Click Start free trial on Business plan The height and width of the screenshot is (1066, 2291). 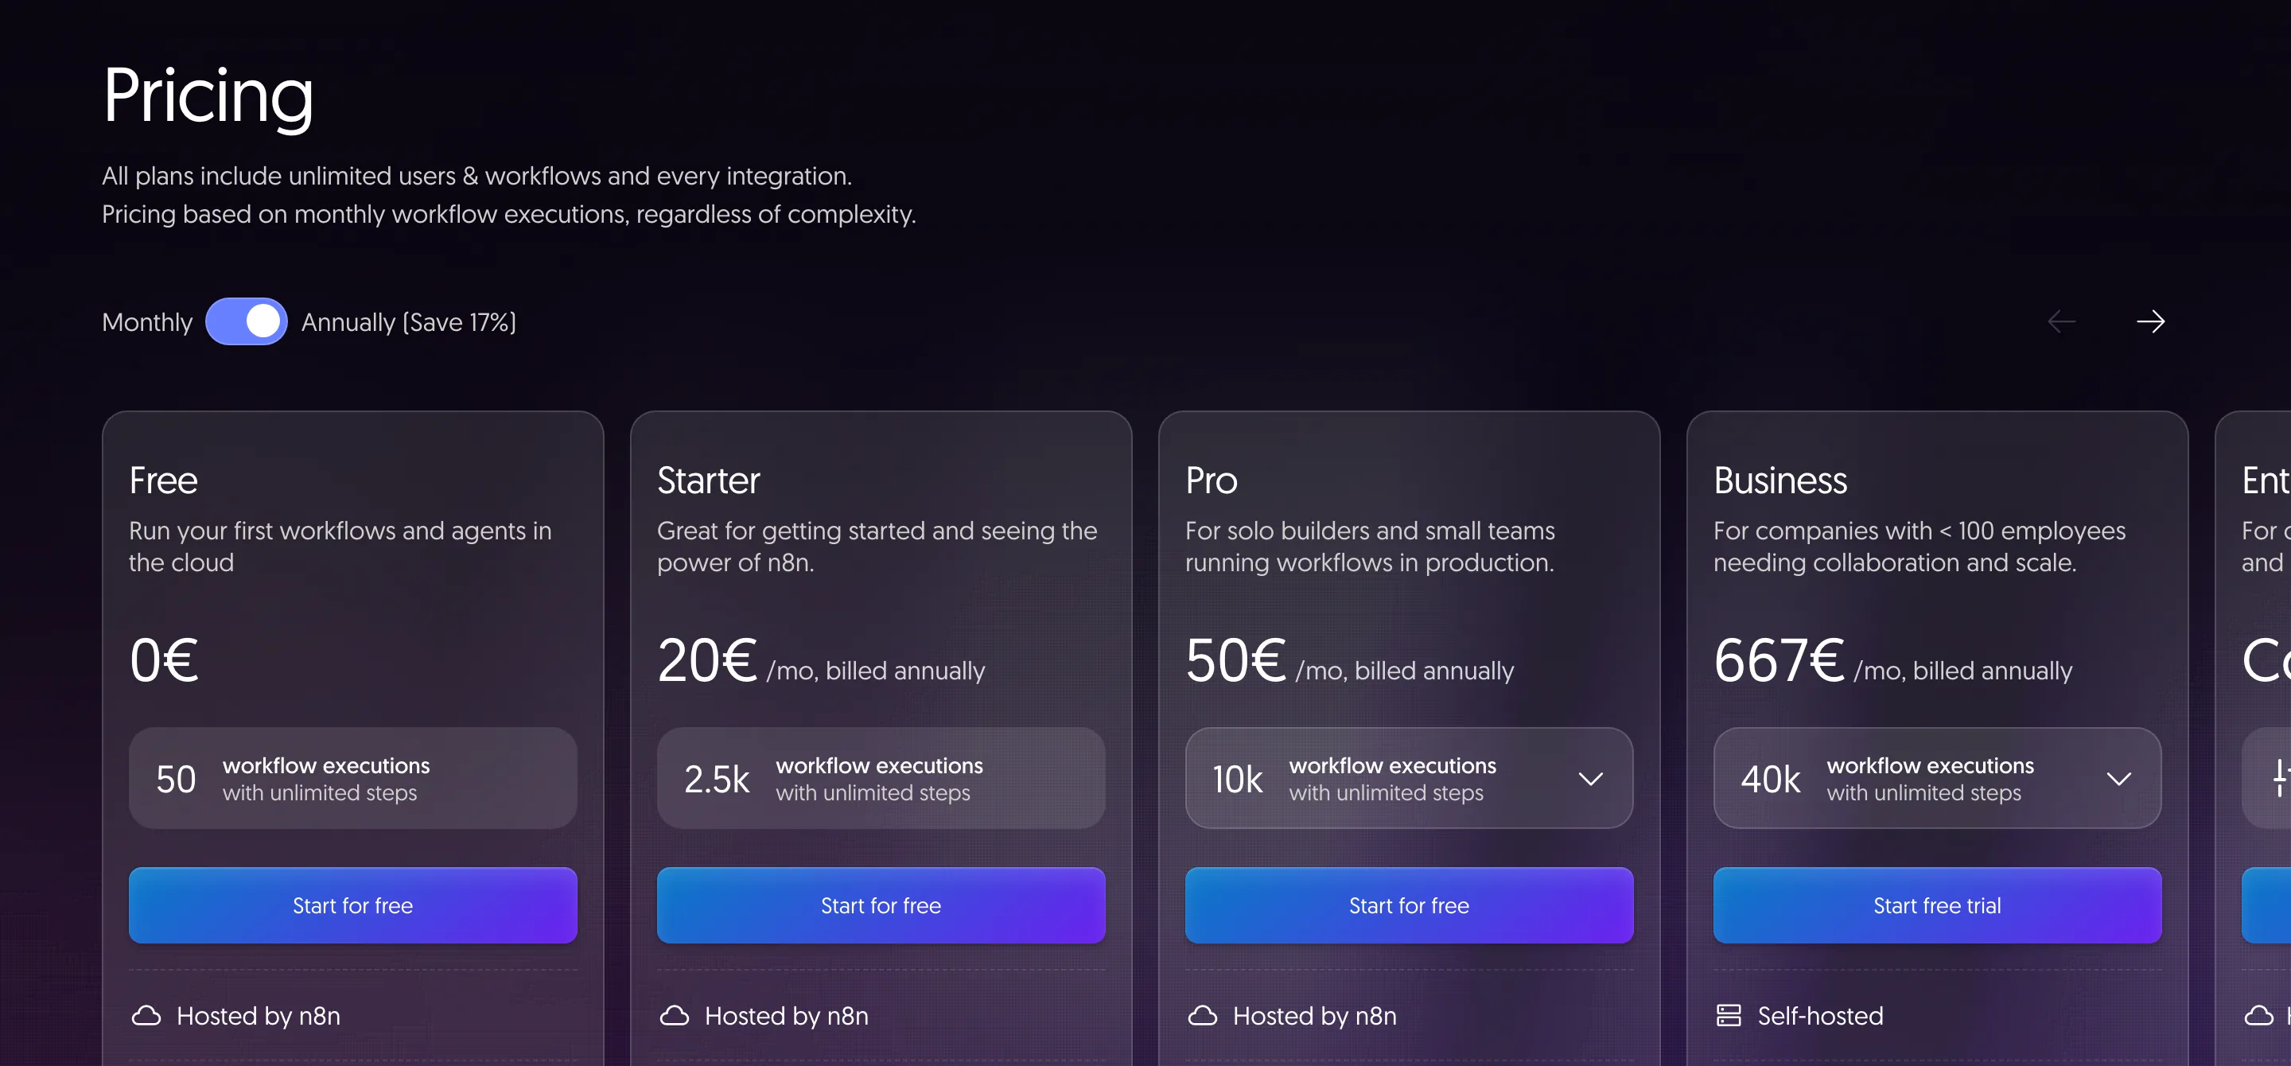click(x=1937, y=905)
